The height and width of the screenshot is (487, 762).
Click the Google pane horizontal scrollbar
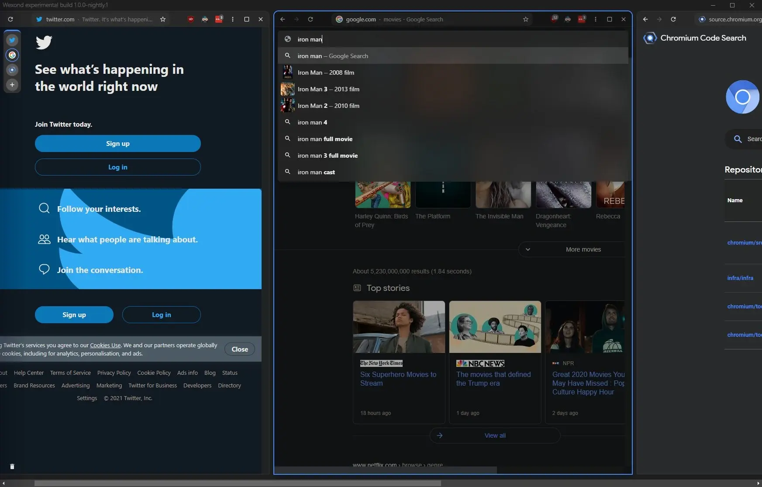click(x=386, y=470)
